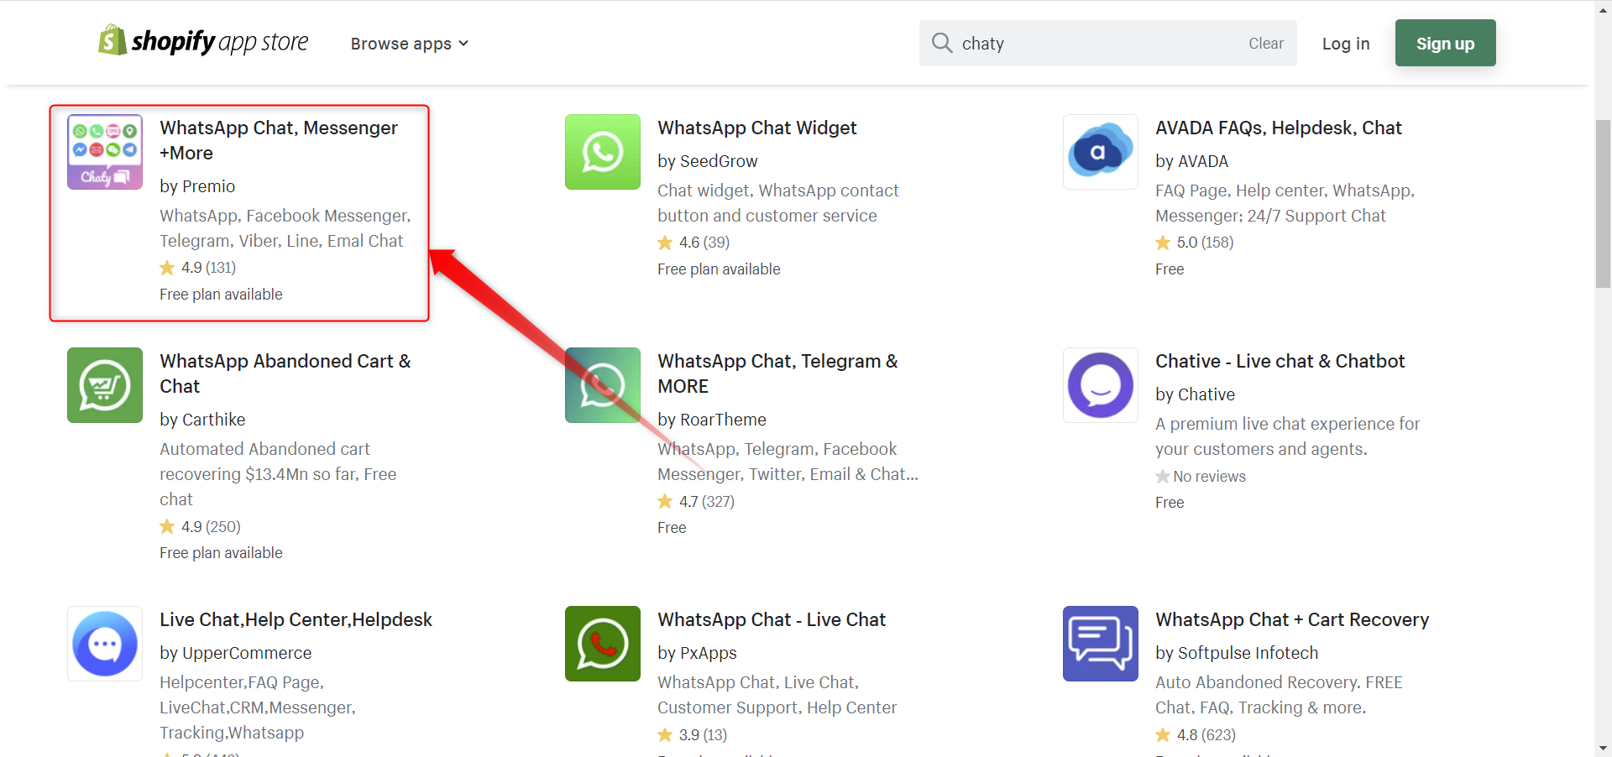
Task: Click the Shopify app store logo
Action: point(203,41)
